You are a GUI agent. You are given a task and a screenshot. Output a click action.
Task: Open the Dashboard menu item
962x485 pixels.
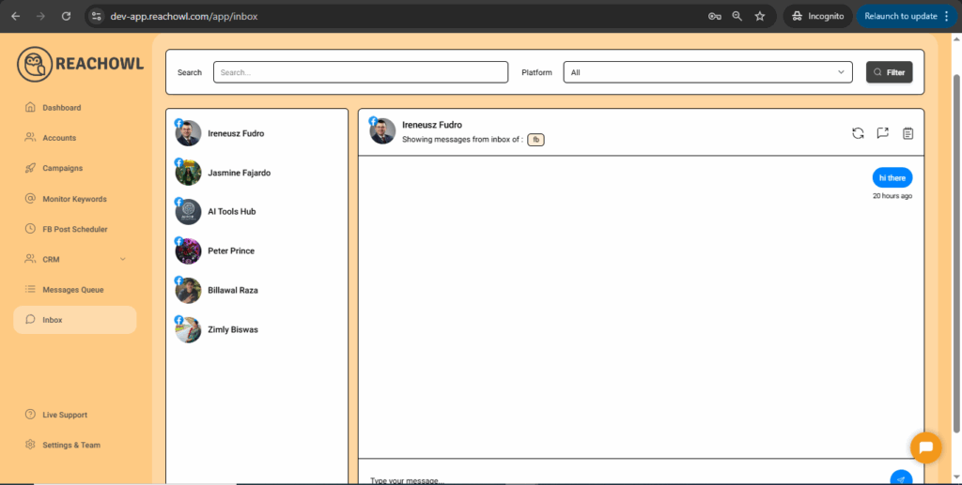(75, 108)
